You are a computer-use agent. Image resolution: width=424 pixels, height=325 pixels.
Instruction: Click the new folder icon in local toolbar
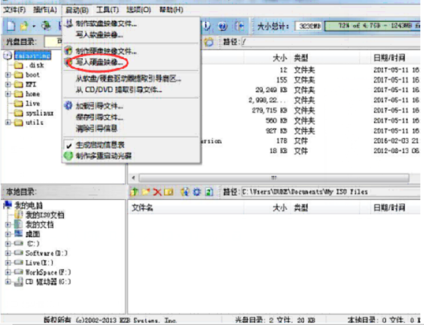(x=145, y=192)
